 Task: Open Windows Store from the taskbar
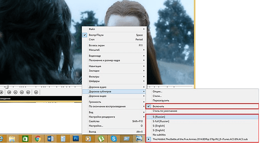coord(25,139)
